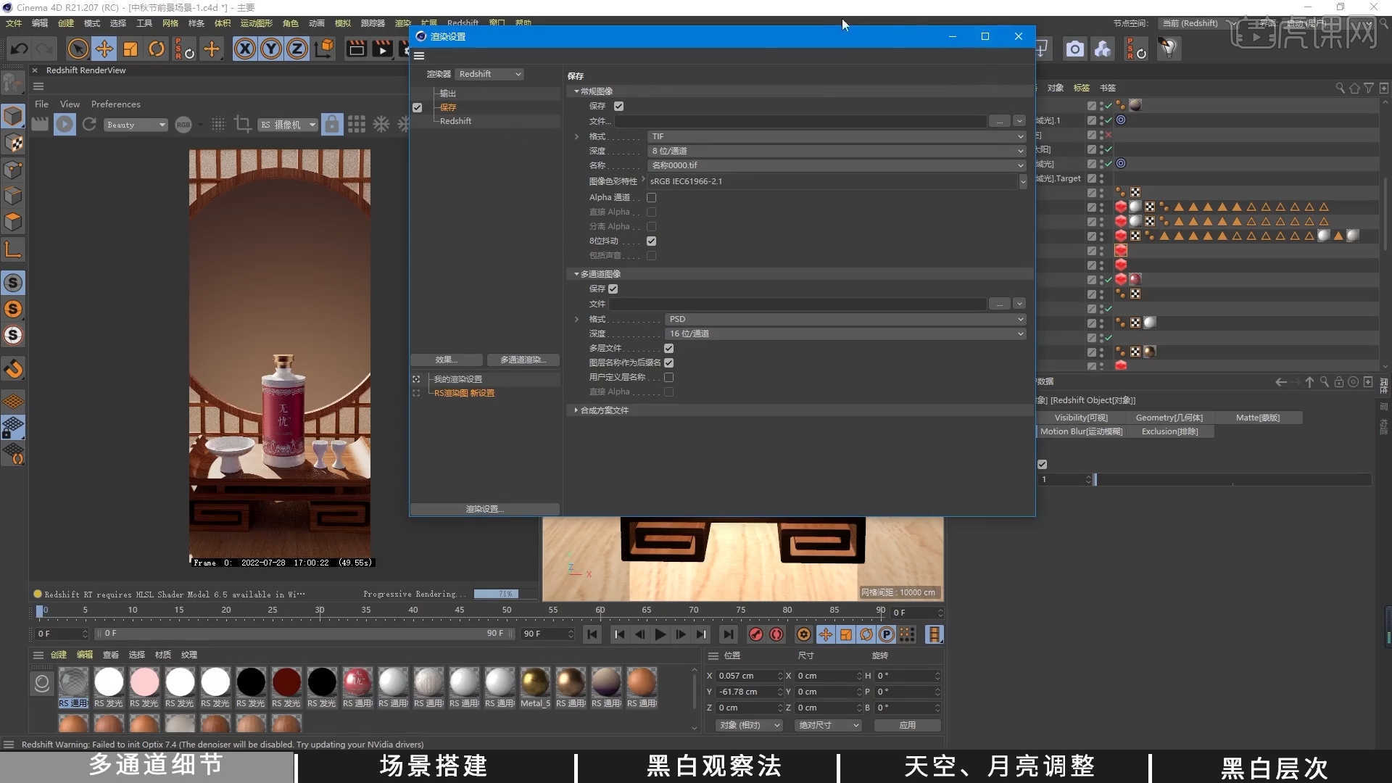
Task: Select the Metal_5 material thumbnail
Action: [x=535, y=681]
